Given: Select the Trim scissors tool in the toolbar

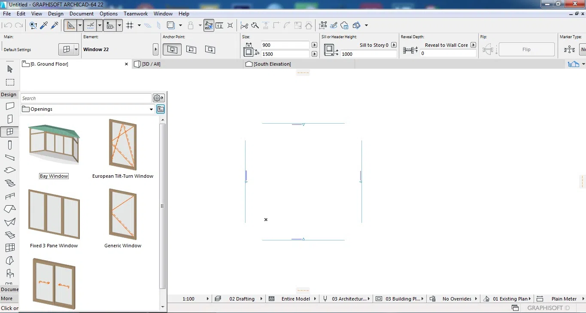Looking at the screenshot, I should [244, 25].
